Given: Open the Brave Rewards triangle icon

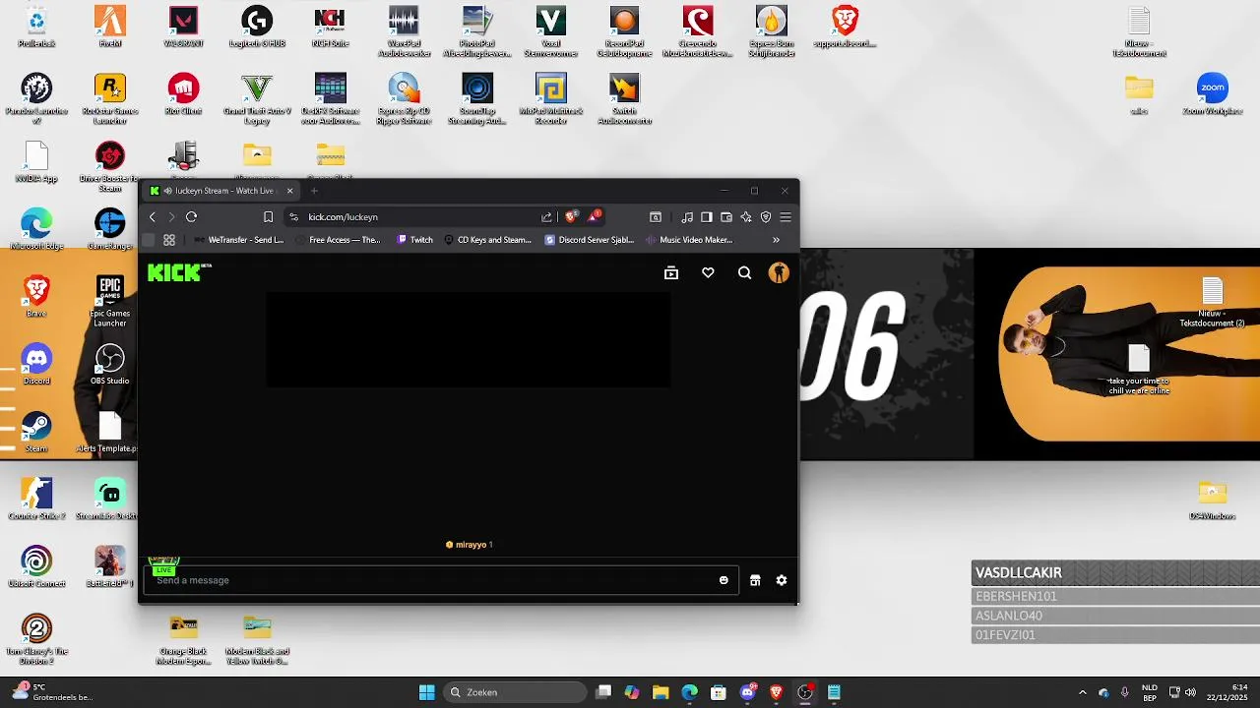Looking at the screenshot, I should pyautogui.click(x=594, y=216).
